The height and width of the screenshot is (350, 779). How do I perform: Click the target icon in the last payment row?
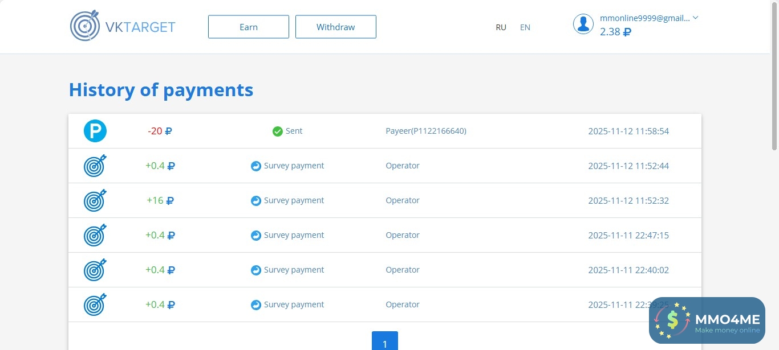point(95,304)
